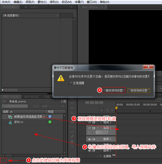
Task: Mute 音频 3 track speaker toggle
Action: (90, 150)
